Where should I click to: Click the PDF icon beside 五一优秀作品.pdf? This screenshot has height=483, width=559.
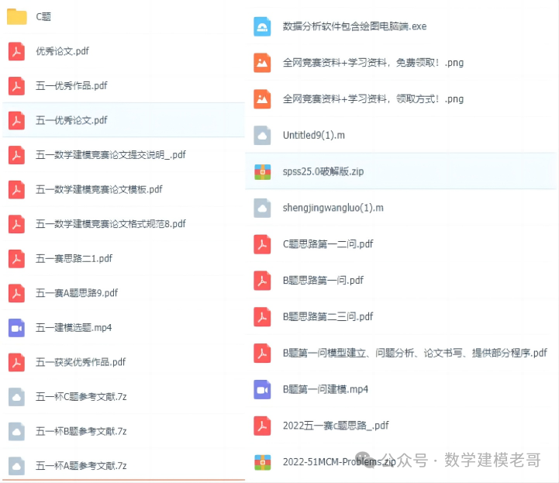16,86
